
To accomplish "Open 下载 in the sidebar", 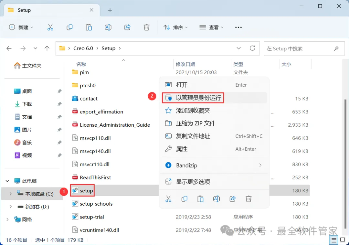I will [x=23, y=104].
